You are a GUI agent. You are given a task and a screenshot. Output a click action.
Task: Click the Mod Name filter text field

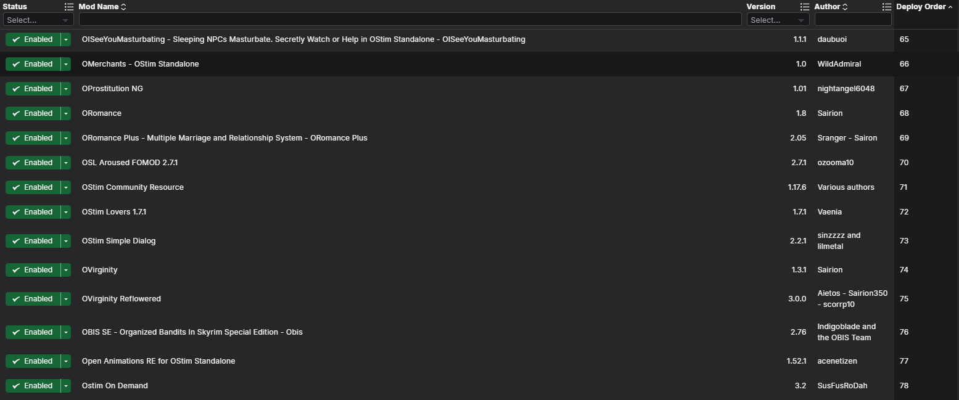click(x=410, y=20)
